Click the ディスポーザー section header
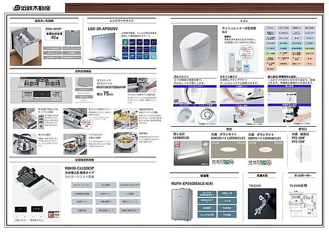Viewport: 329px width, 232px height. pyautogui.click(x=302, y=176)
